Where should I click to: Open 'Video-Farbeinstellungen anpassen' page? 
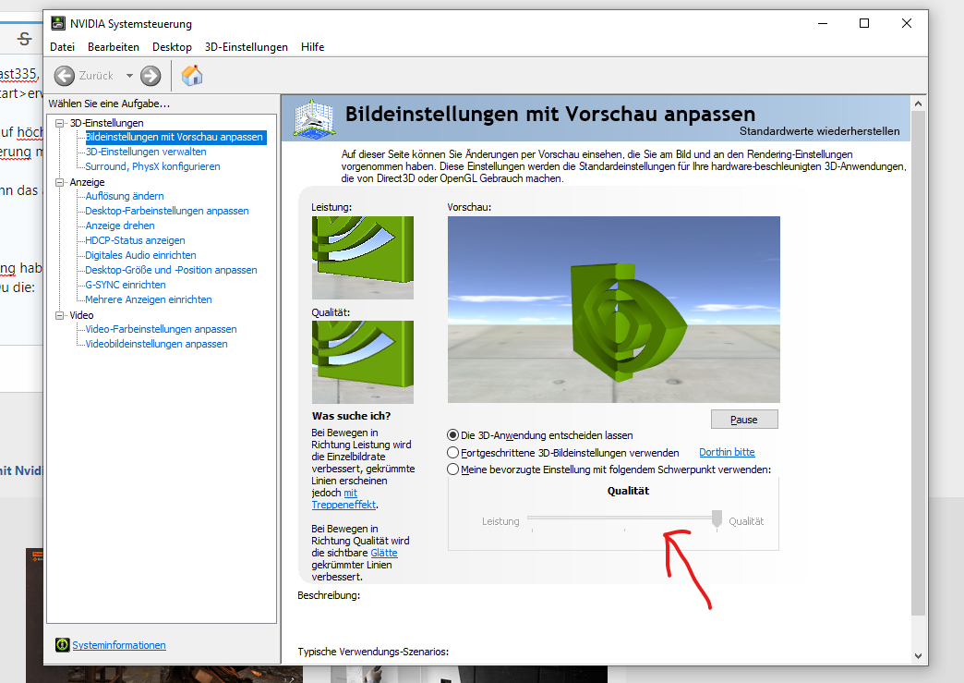point(161,329)
